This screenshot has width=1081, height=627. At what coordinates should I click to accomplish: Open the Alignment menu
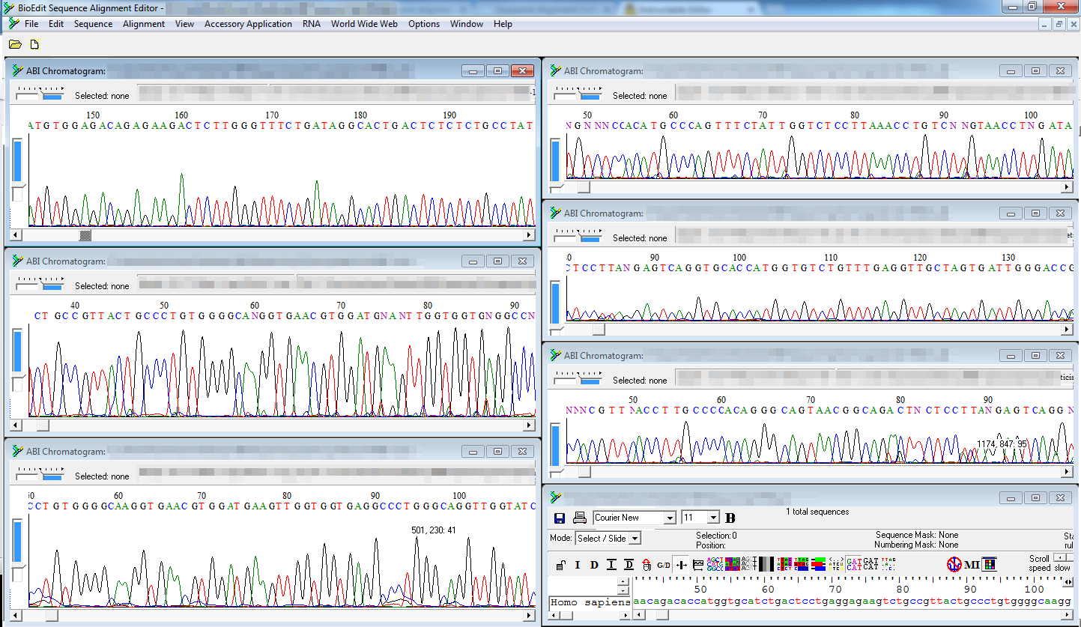click(143, 23)
